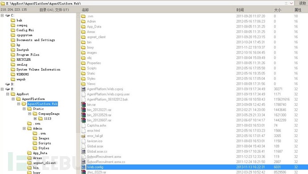Click the bin.rar archive icon
This screenshot has width=308, height=174.
click(x=83, y=104)
